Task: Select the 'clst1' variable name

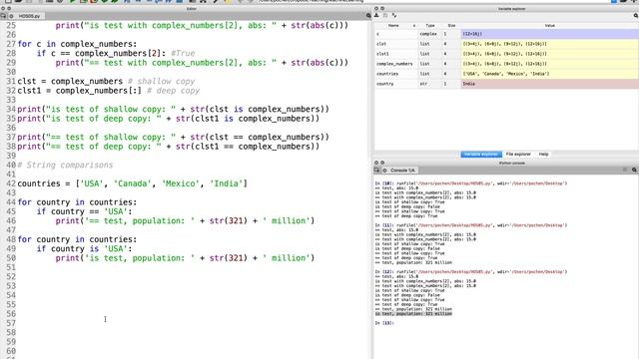Action: point(382,54)
